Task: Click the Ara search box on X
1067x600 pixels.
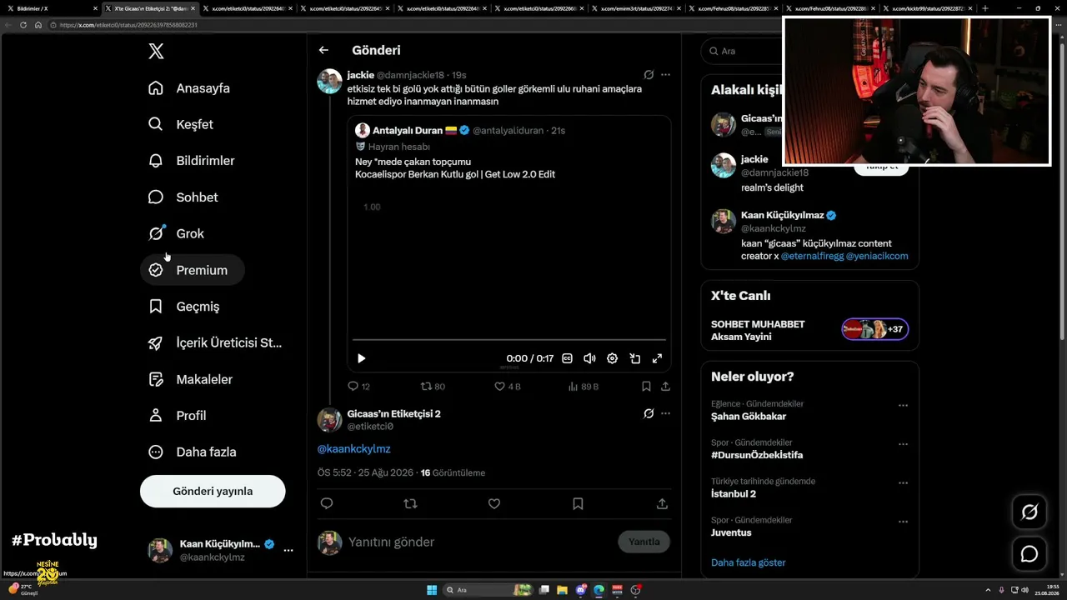Action: click(x=742, y=51)
